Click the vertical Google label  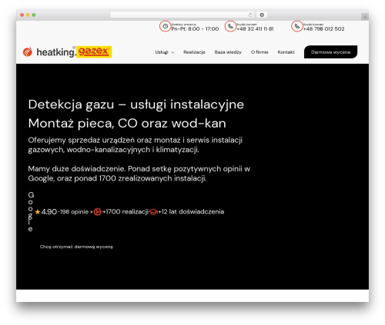coord(31,212)
